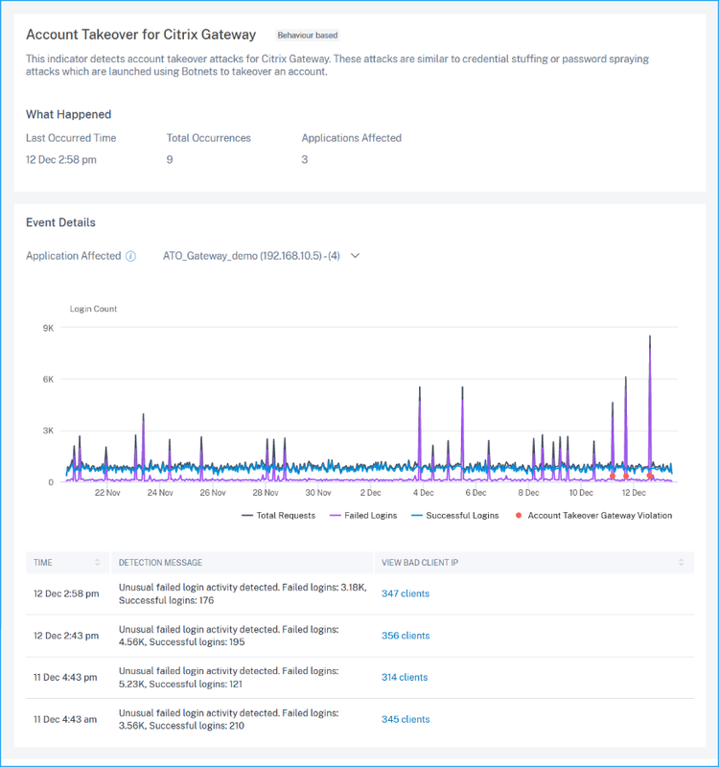
Task: Toggle Account Takeover Gateway Violation legend
Action: (593, 516)
